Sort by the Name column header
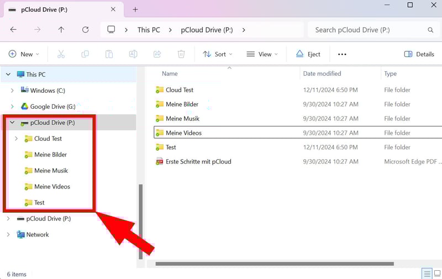The height and width of the screenshot is (279, 442). pyautogui.click(x=170, y=73)
